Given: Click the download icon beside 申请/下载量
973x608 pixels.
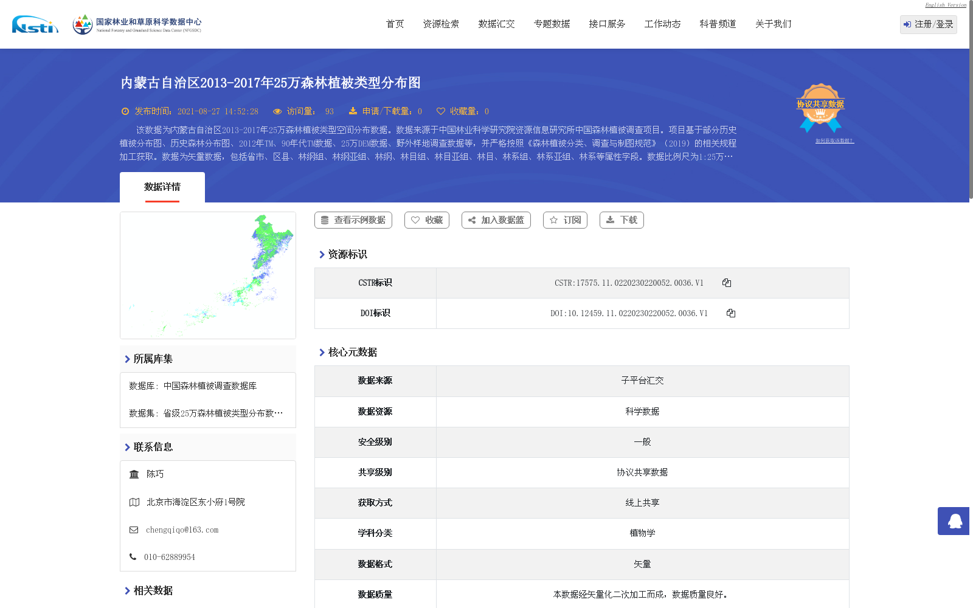Looking at the screenshot, I should tap(353, 111).
